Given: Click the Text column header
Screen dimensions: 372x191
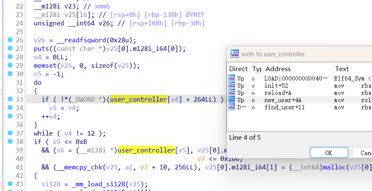Looking at the screenshot, I should 342,69.
